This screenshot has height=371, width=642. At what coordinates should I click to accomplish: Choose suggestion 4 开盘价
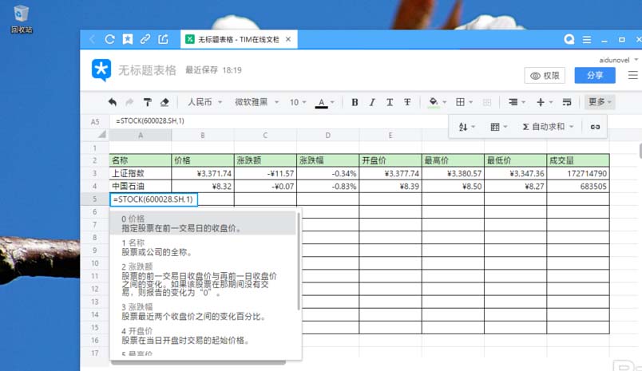tap(203, 335)
